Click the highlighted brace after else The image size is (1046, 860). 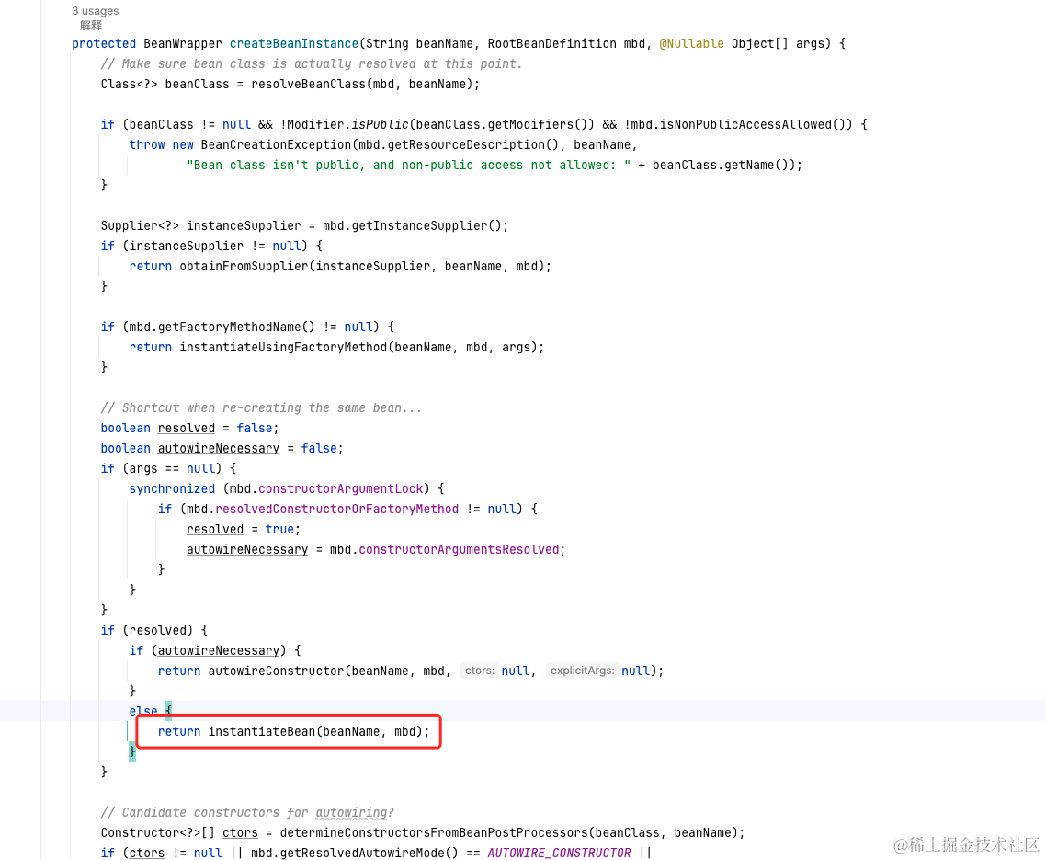(x=168, y=711)
